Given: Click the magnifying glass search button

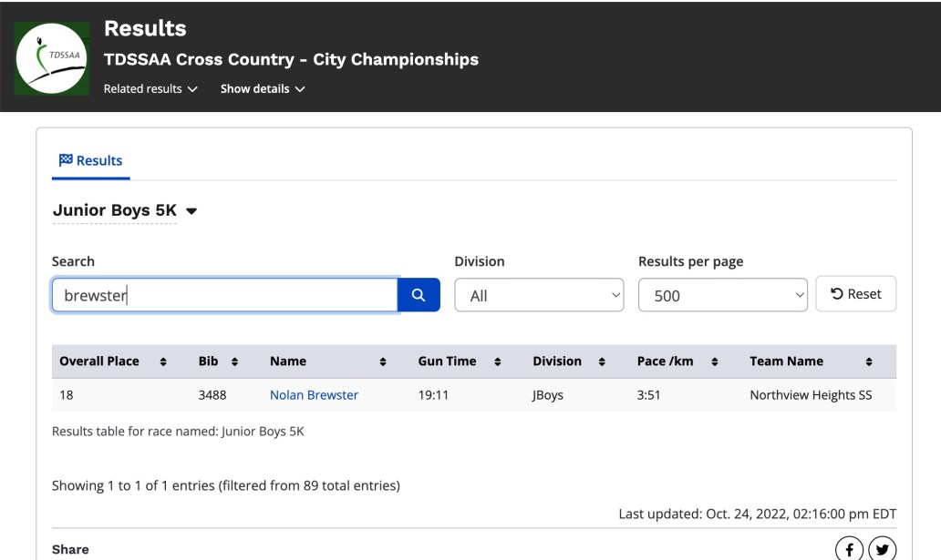Looking at the screenshot, I should pos(419,295).
